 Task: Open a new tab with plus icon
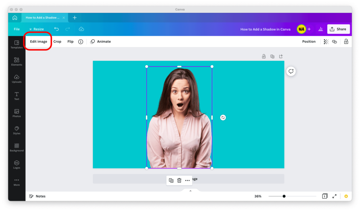75,18
